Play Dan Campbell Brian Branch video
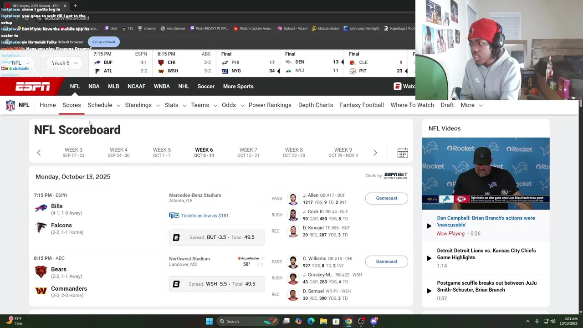The height and width of the screenshot is (328, 583). [429, 225]
